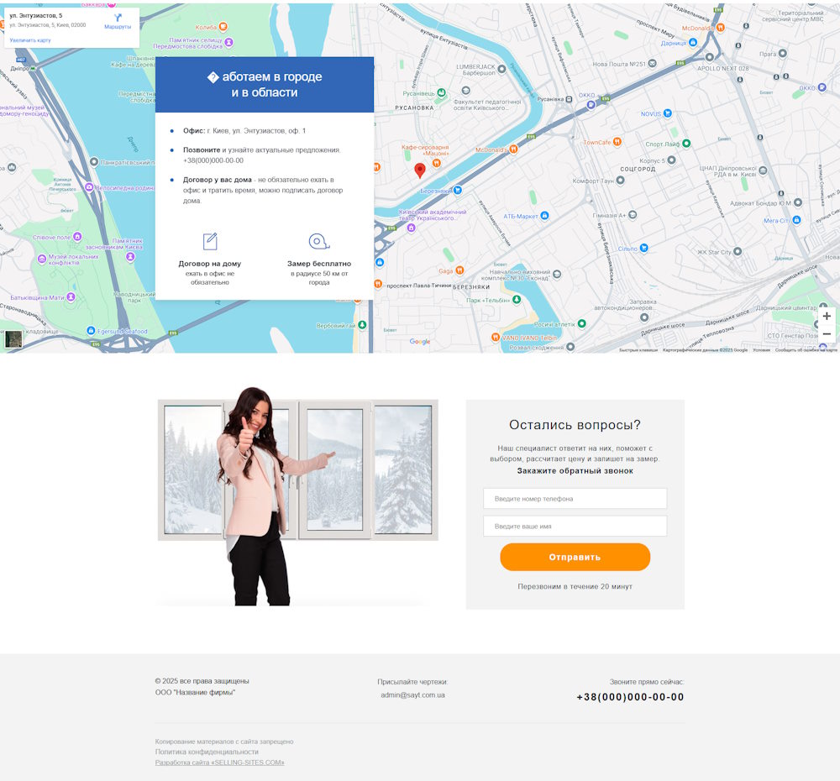Call the footer phone number +38(000)000-00-00

(x=630, y=697)
